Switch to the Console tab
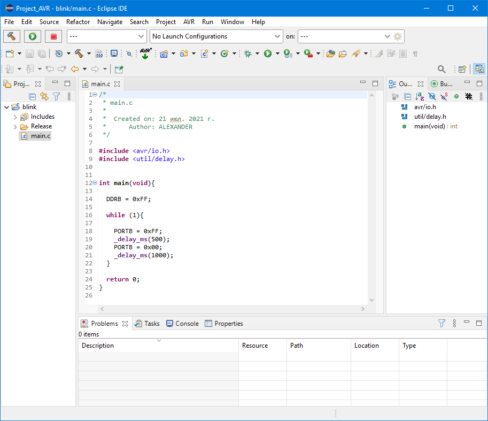 [x=182, y=324]
